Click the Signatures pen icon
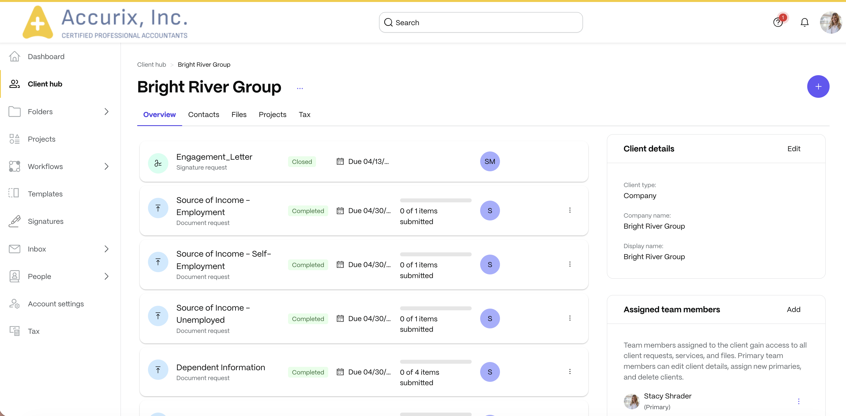This screenshot has height=416, width=846. click(x=14, y=221)
